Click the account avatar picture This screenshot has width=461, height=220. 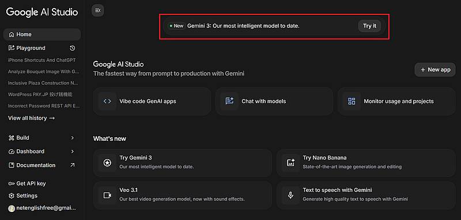[12, 209]
